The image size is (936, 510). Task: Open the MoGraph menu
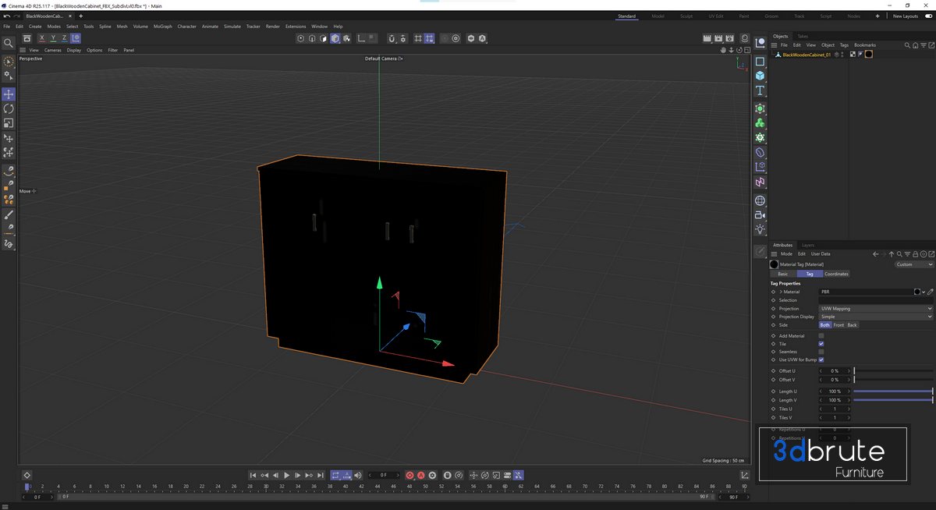pyautogui.click(x=162, y=27)
